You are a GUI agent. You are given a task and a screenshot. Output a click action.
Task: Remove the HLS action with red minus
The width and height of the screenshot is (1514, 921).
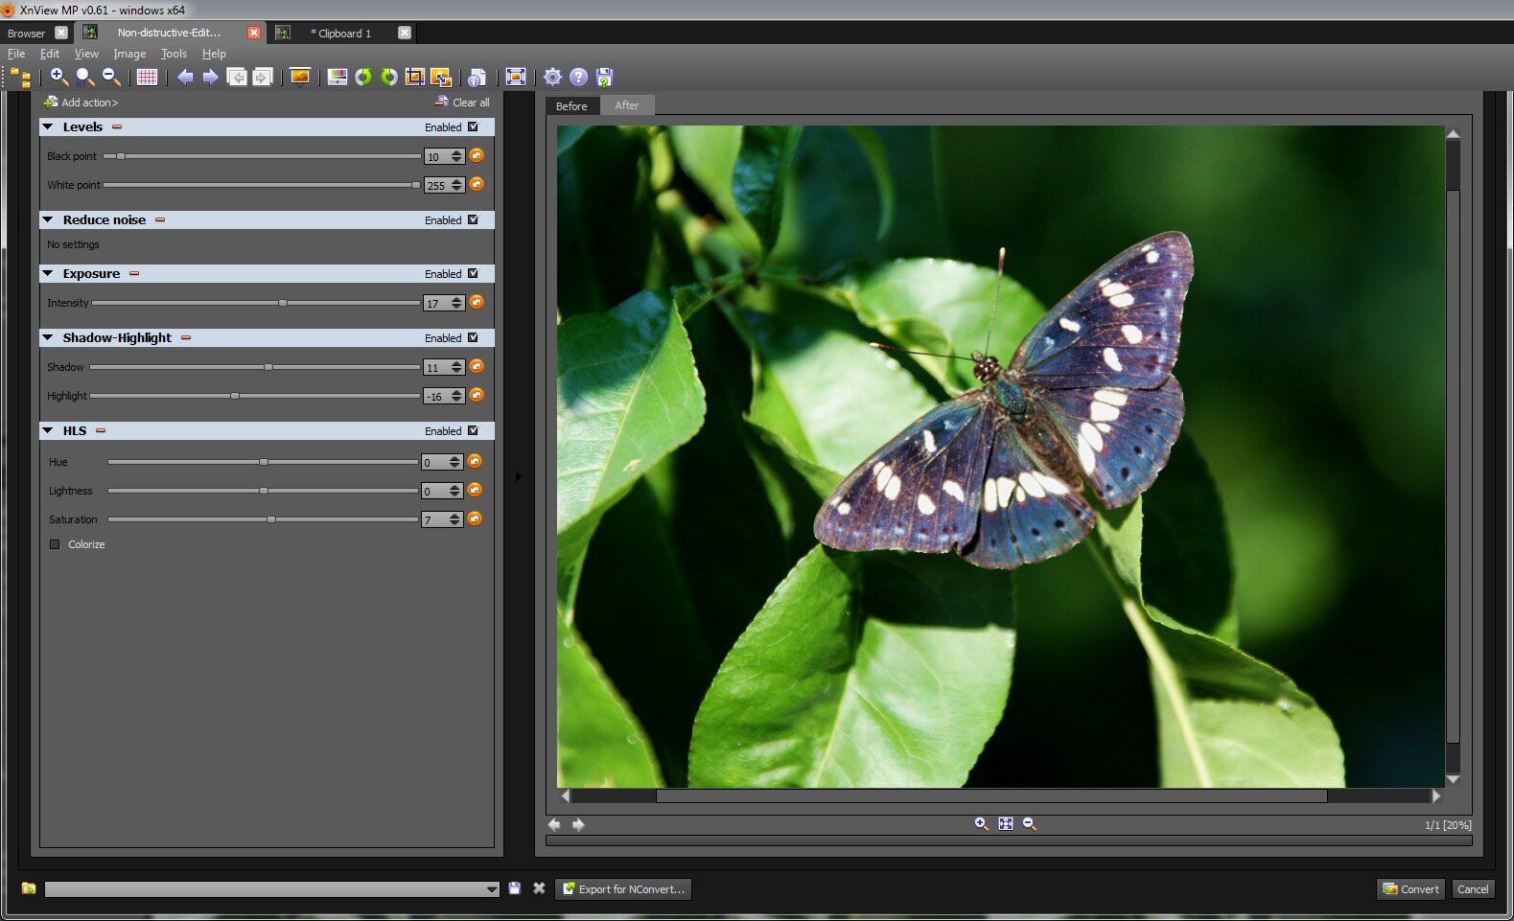click(x=101, y=430)
